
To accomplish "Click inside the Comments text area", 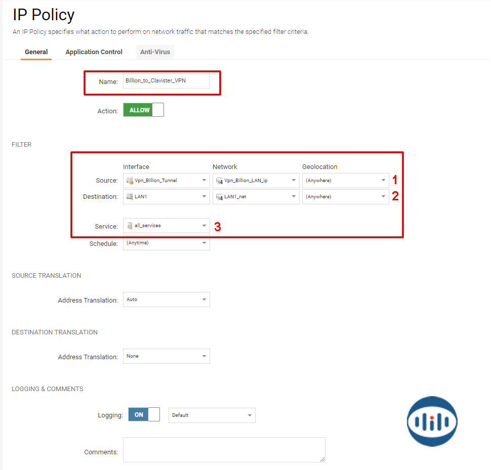I will tap(224, 449).
